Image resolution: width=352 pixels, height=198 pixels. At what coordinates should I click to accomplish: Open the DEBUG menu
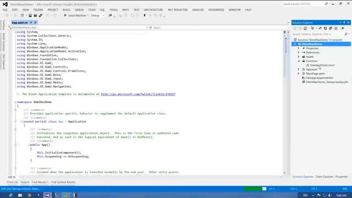pyautogui.click(x=79, y=10)
